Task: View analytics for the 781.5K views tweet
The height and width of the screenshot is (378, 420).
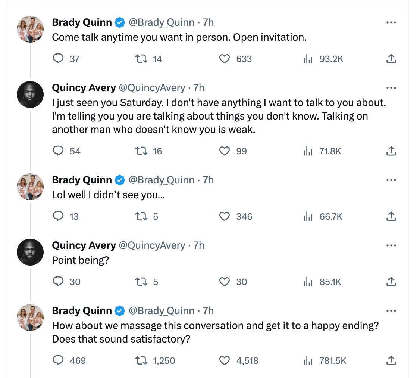Action: tap(307, 361)
